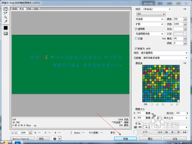The width and height of the screenshot is (192, 144).
Task: Click the 存储 save button
Action: [126, 139]
